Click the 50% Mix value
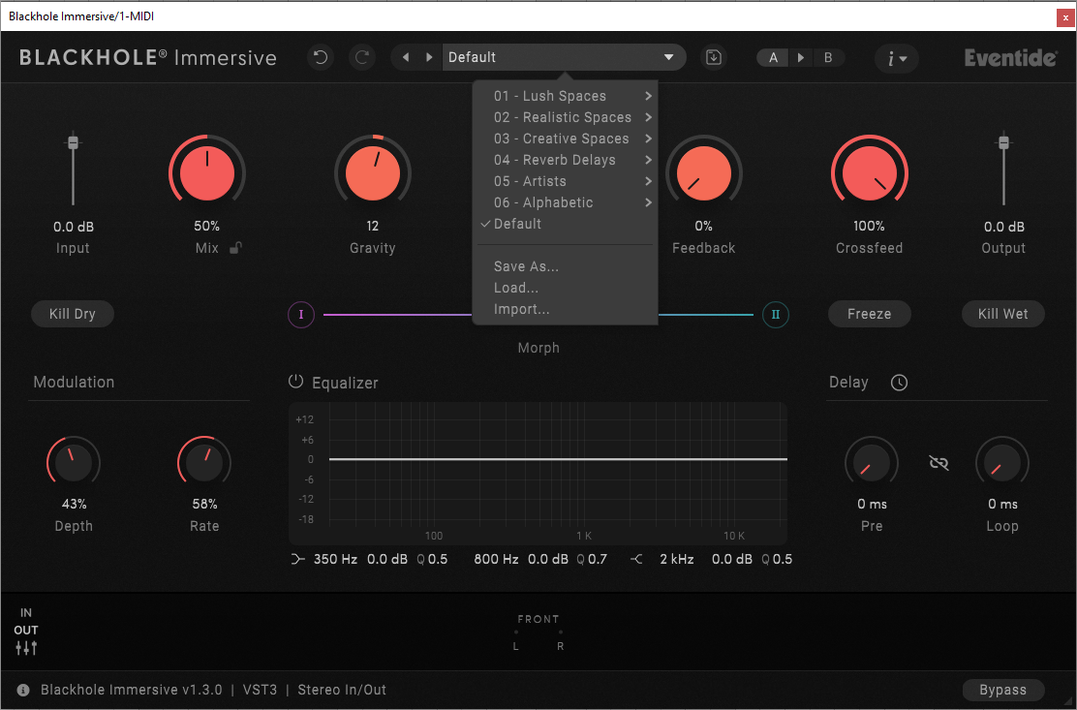1077x710 pixels. coord(206,226)
